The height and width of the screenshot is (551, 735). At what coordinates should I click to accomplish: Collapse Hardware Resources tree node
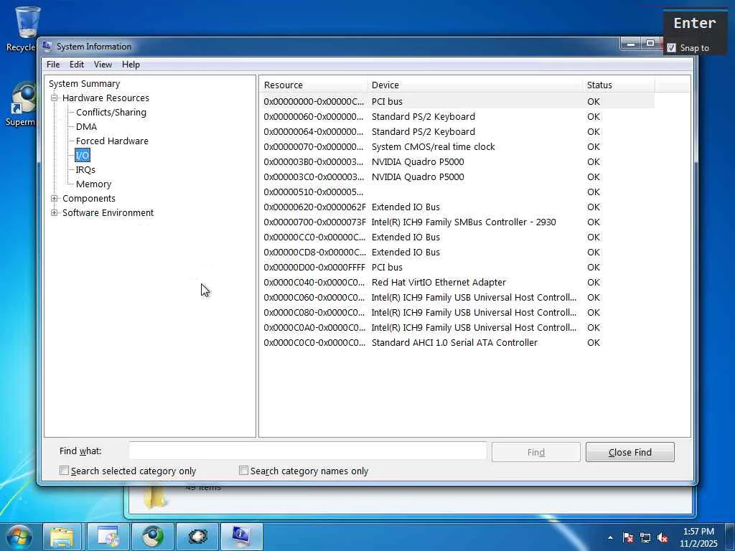(55, 98)
